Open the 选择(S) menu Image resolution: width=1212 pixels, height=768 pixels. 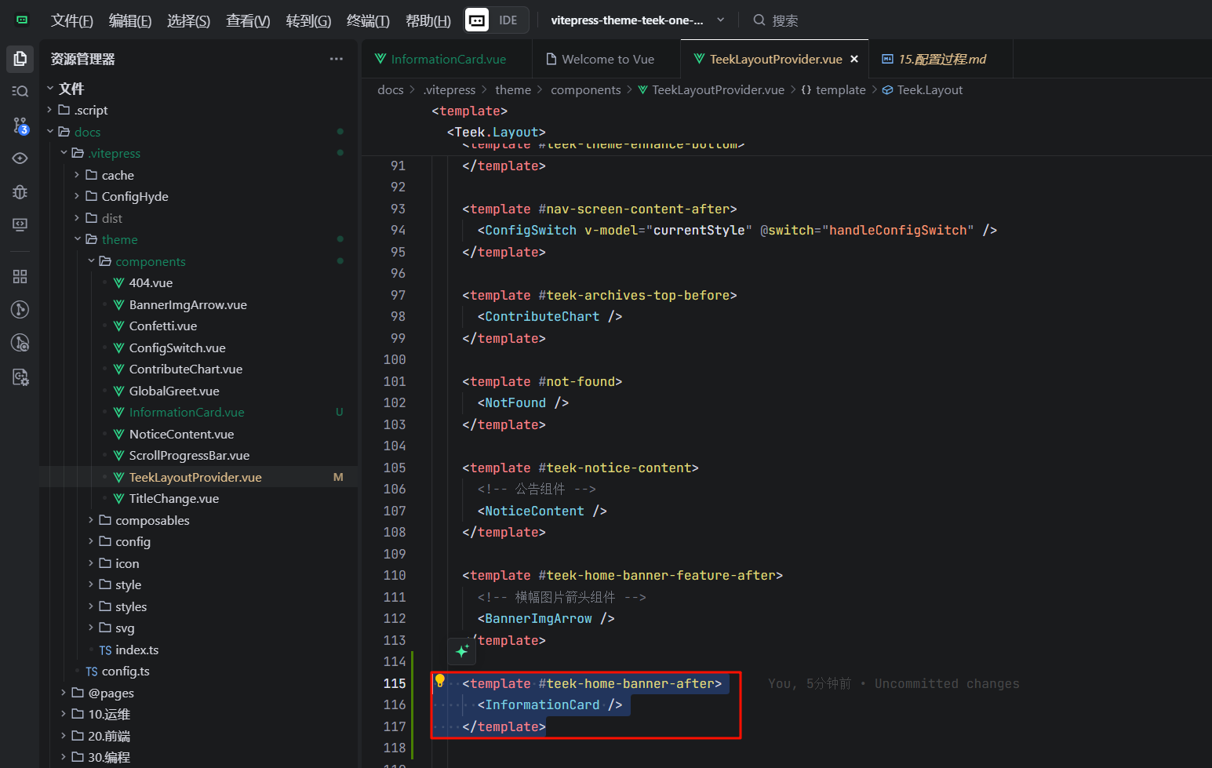[x=188, y=21]
